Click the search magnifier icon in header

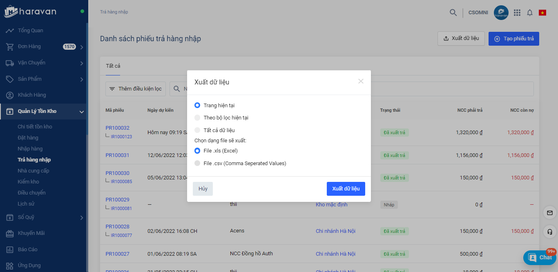point(453,13)
